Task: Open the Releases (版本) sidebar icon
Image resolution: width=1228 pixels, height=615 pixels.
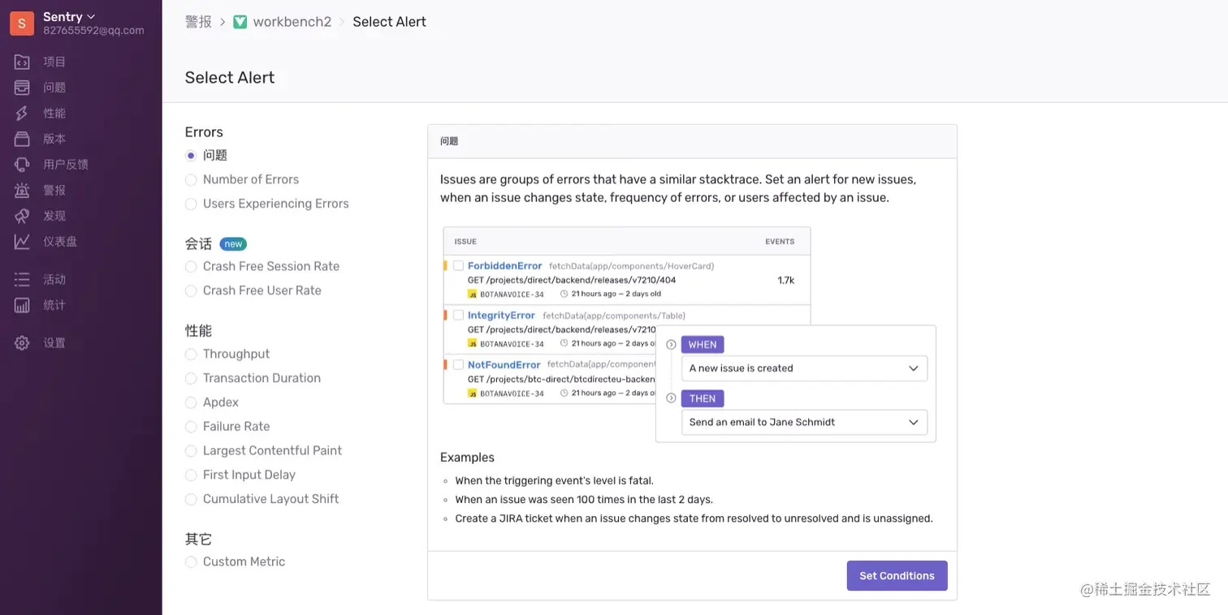Action: tap(22, 139)
